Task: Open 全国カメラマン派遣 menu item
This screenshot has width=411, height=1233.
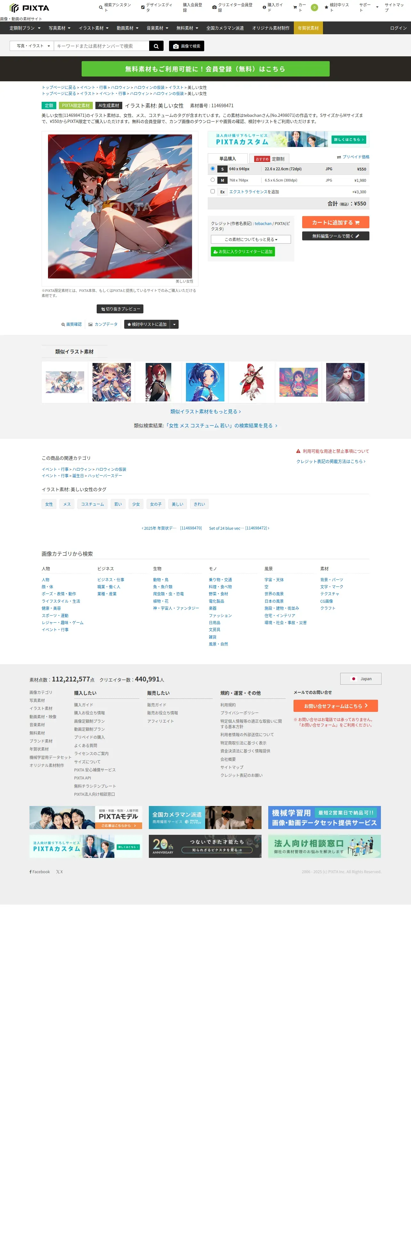Action: (x=225, y=28)
